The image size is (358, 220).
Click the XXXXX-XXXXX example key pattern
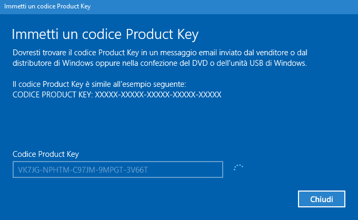coord(158,95)
